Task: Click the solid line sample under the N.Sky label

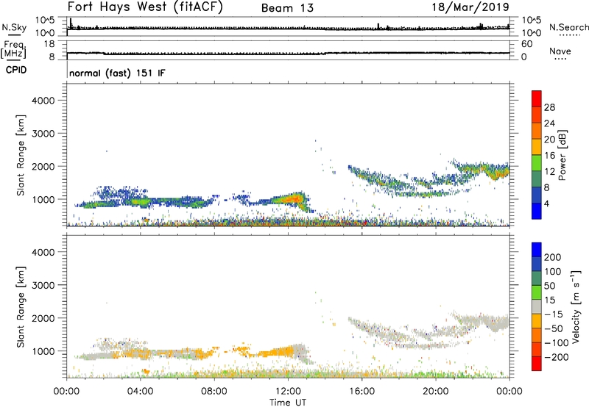Action: point(14,35)
